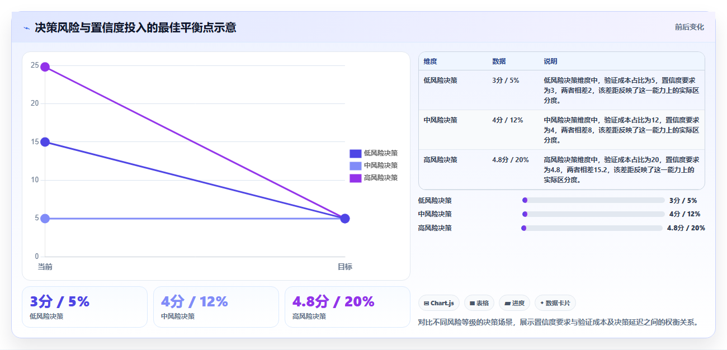Click the footer text starting 对比不同风险等级
Viewport: 727px width, 350px height.
558,323
